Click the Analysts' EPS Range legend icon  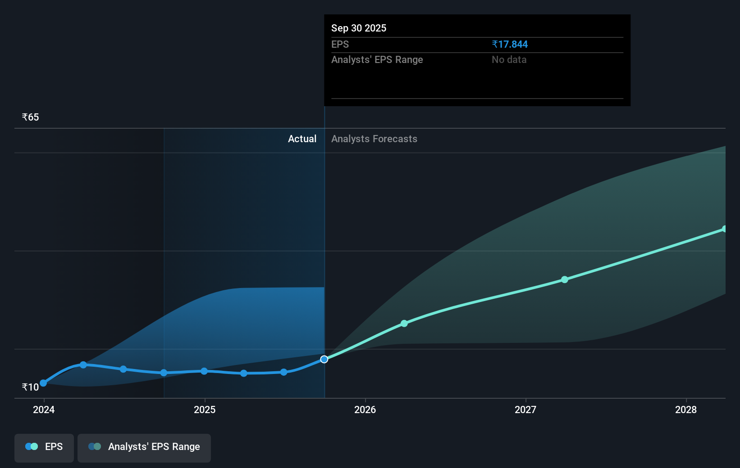pyautogui.click(x=95, y=446)
